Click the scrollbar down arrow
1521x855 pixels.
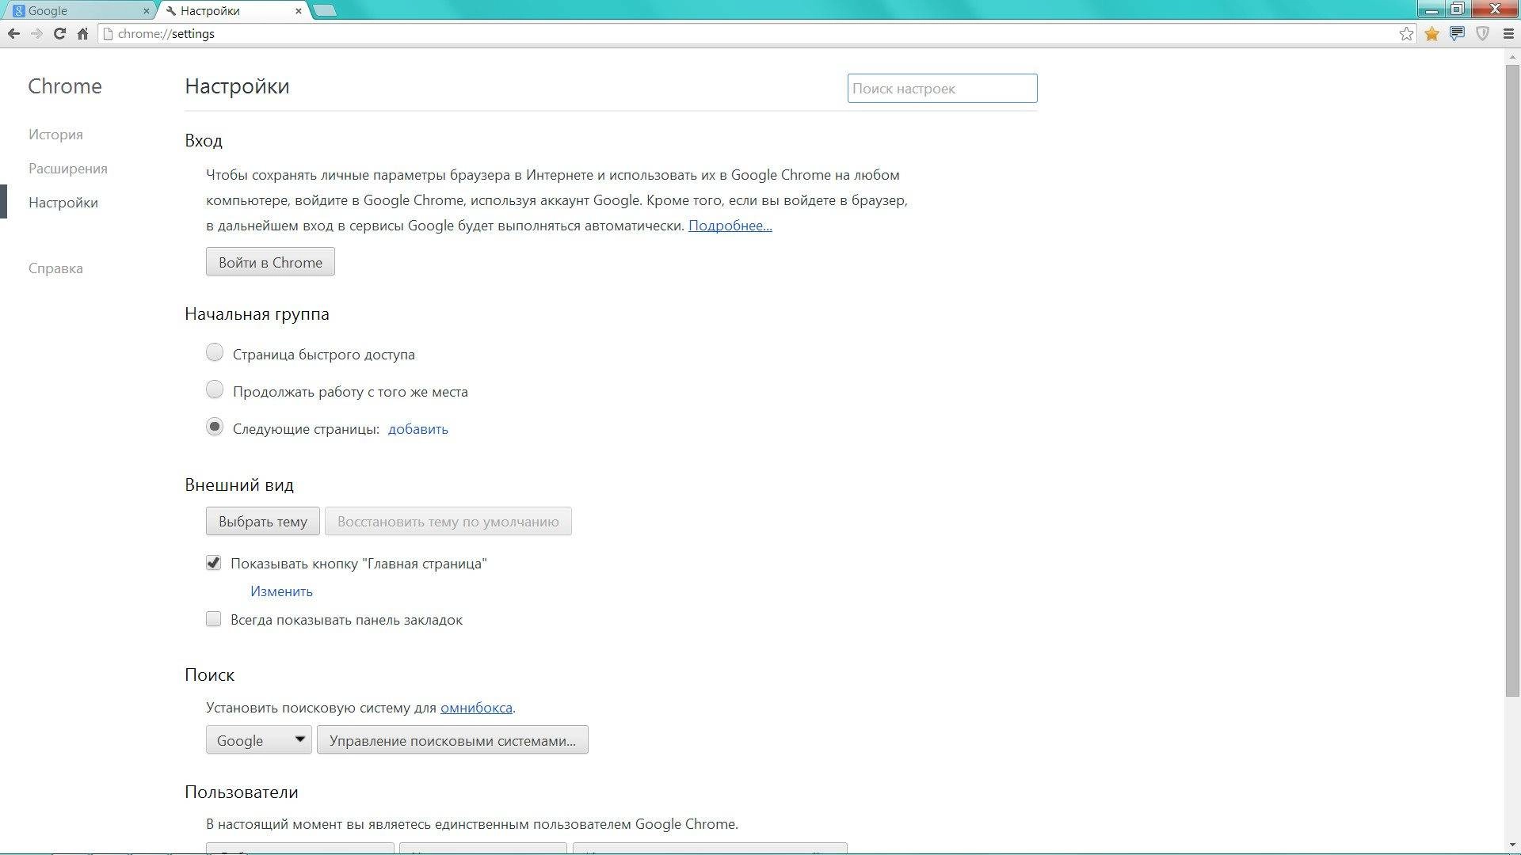[1512, 846]
